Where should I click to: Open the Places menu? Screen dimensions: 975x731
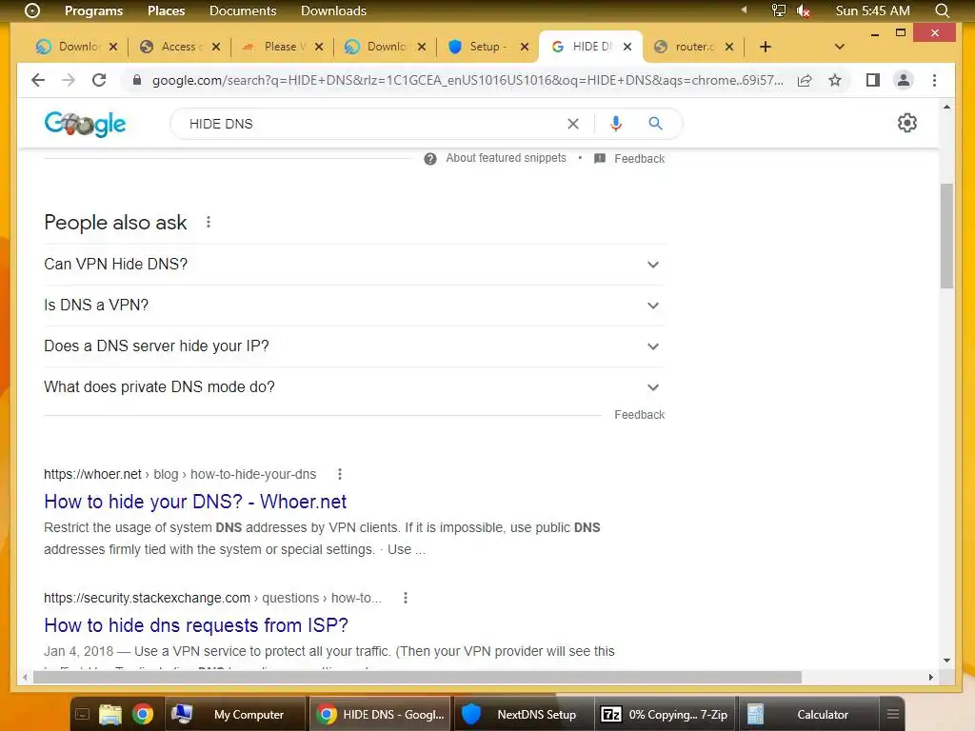point(166,10)
